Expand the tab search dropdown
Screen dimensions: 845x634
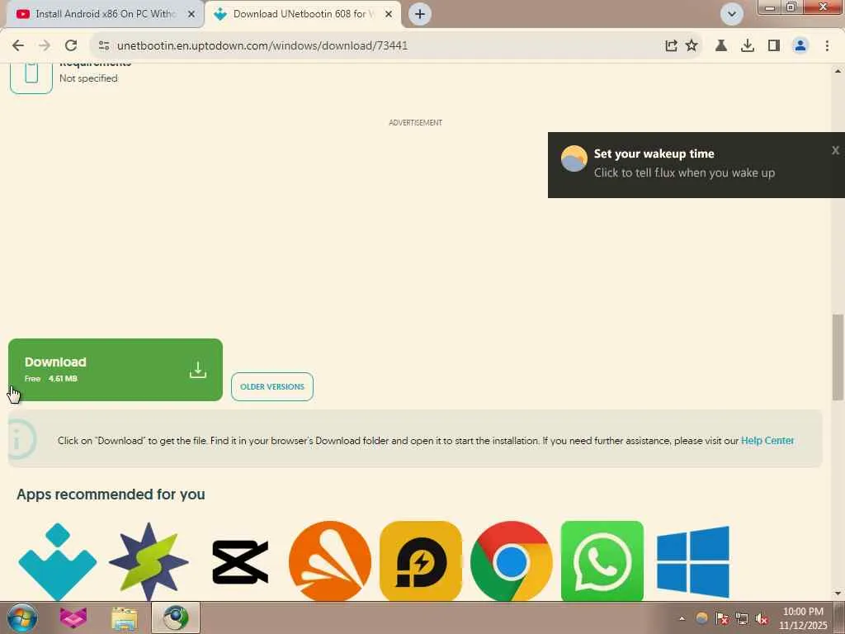732,14
